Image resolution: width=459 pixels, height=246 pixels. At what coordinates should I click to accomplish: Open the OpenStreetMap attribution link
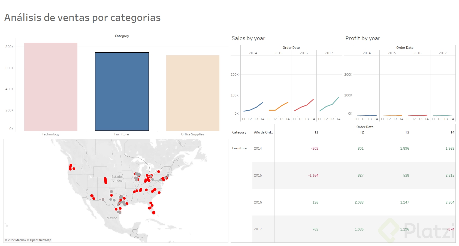(x=40, y=240)
